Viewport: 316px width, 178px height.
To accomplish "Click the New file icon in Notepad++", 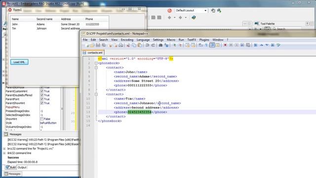I will pos(87,45).
